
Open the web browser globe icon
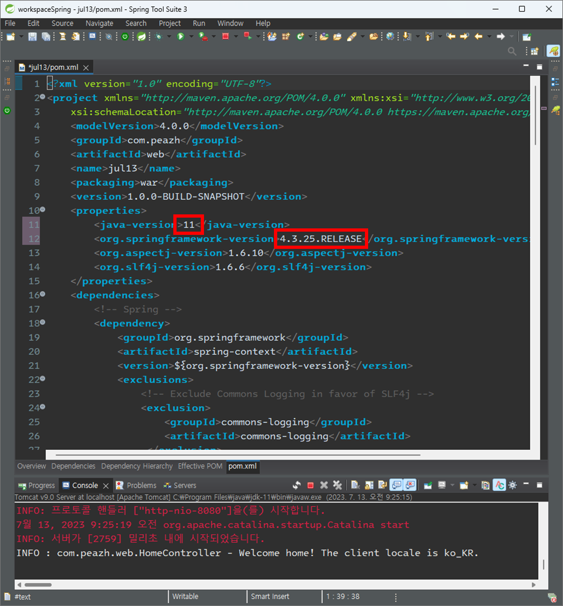coord(390,36)
